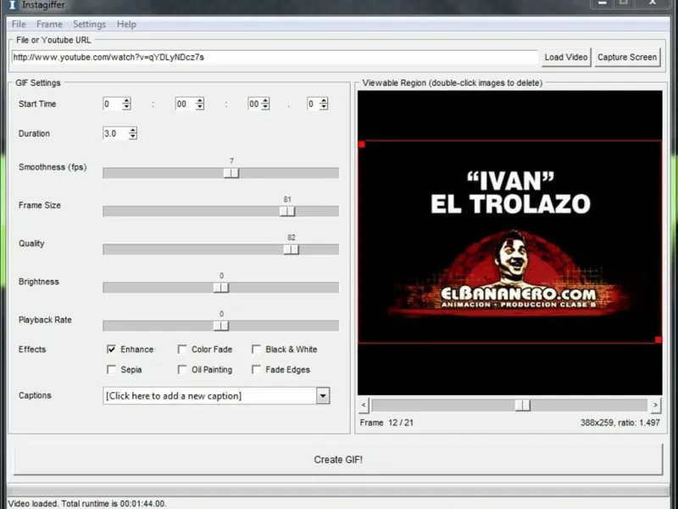Click the Duration value field

[x=115, y=133]
